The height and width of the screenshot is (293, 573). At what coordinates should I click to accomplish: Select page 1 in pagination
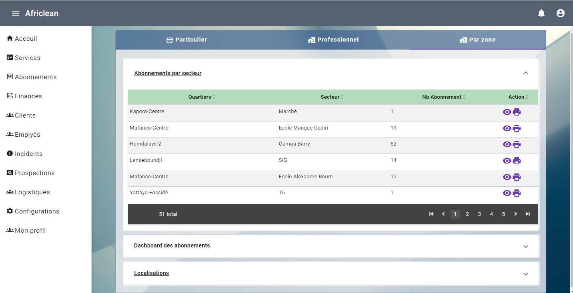455,214
